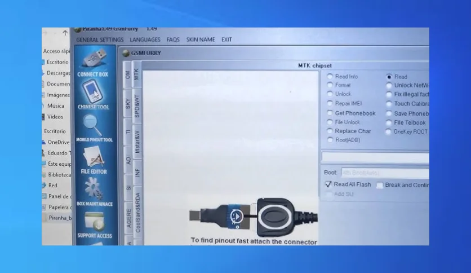Click the GSMFURRY globe icon
The width and height of the screenshot is (471, 273).
coord(126,53)
